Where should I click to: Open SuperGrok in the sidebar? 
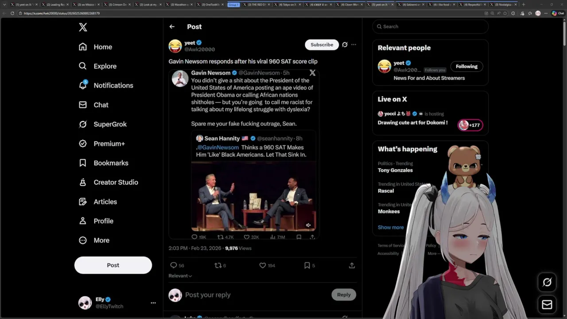point(102,124)
